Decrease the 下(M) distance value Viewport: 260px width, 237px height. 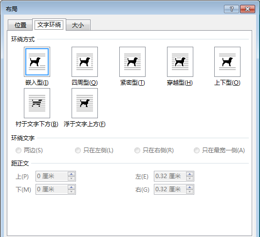[x=72, y=191]
